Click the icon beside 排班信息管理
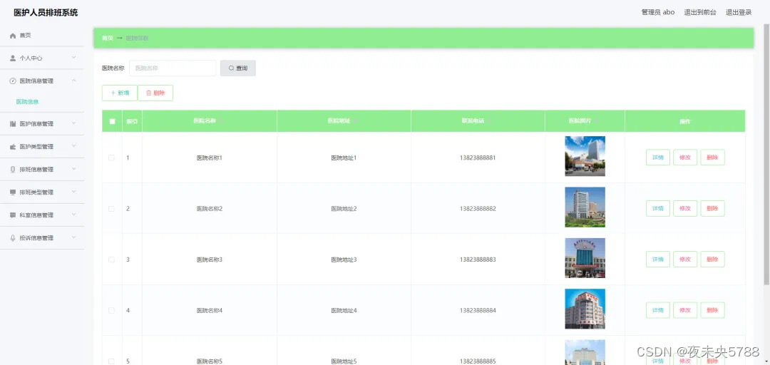 coord(14,170)
